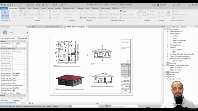
Task: Click the Aplicar button in Propriedades
Action: click(x=23, y=103)
